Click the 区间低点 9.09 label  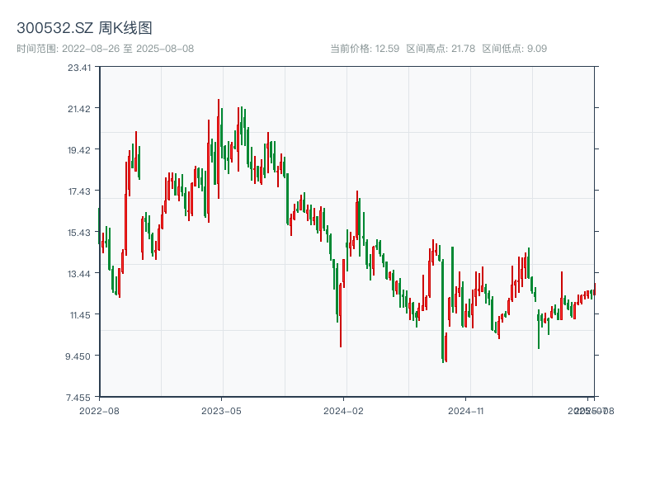click(x=514, y=49)
